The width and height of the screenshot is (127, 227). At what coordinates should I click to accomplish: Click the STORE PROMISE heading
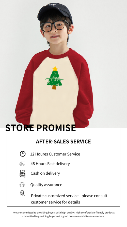(x=41, y=128)
